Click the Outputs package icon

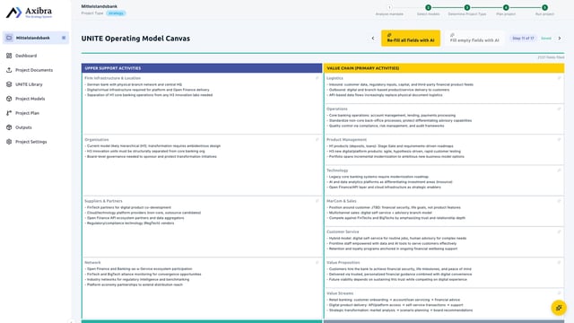click(x=9, y=127)
